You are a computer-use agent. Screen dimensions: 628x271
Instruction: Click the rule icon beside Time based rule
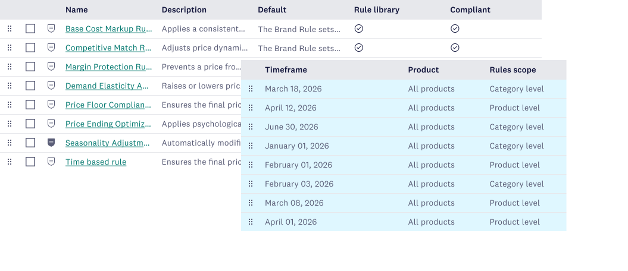51,162
